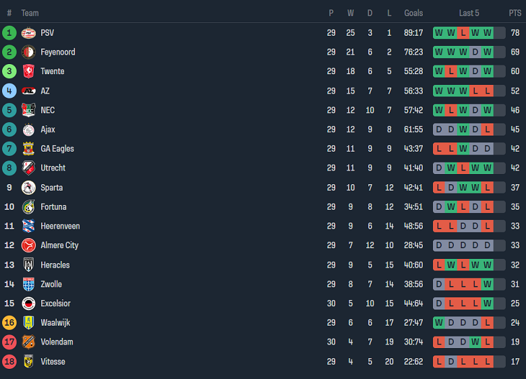The width and height of the screenshot is (526, 379).
Task: Open the AZ team link
Action: pos(45,90)
